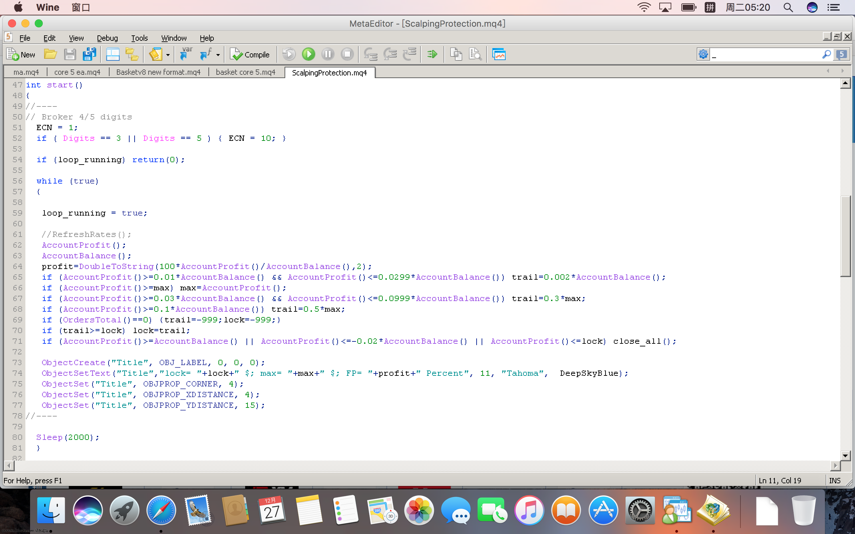Viewport: 855px width, 534px height.
Task: Expand the Window menu dropdown
Action: [174, 38]
